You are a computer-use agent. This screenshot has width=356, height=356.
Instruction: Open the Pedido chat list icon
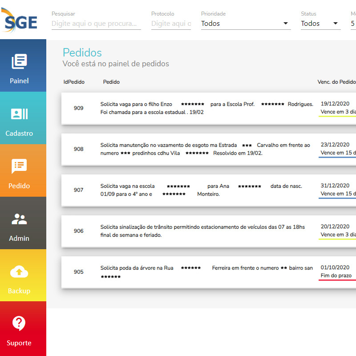click(x=19, y=166)
